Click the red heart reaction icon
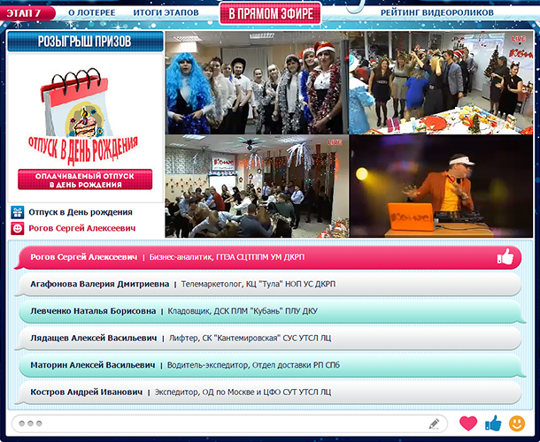The image size is (540, 442). (468, 423)
